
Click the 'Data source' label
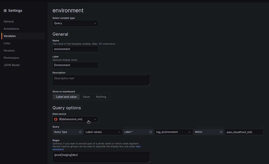click(59, 114)
